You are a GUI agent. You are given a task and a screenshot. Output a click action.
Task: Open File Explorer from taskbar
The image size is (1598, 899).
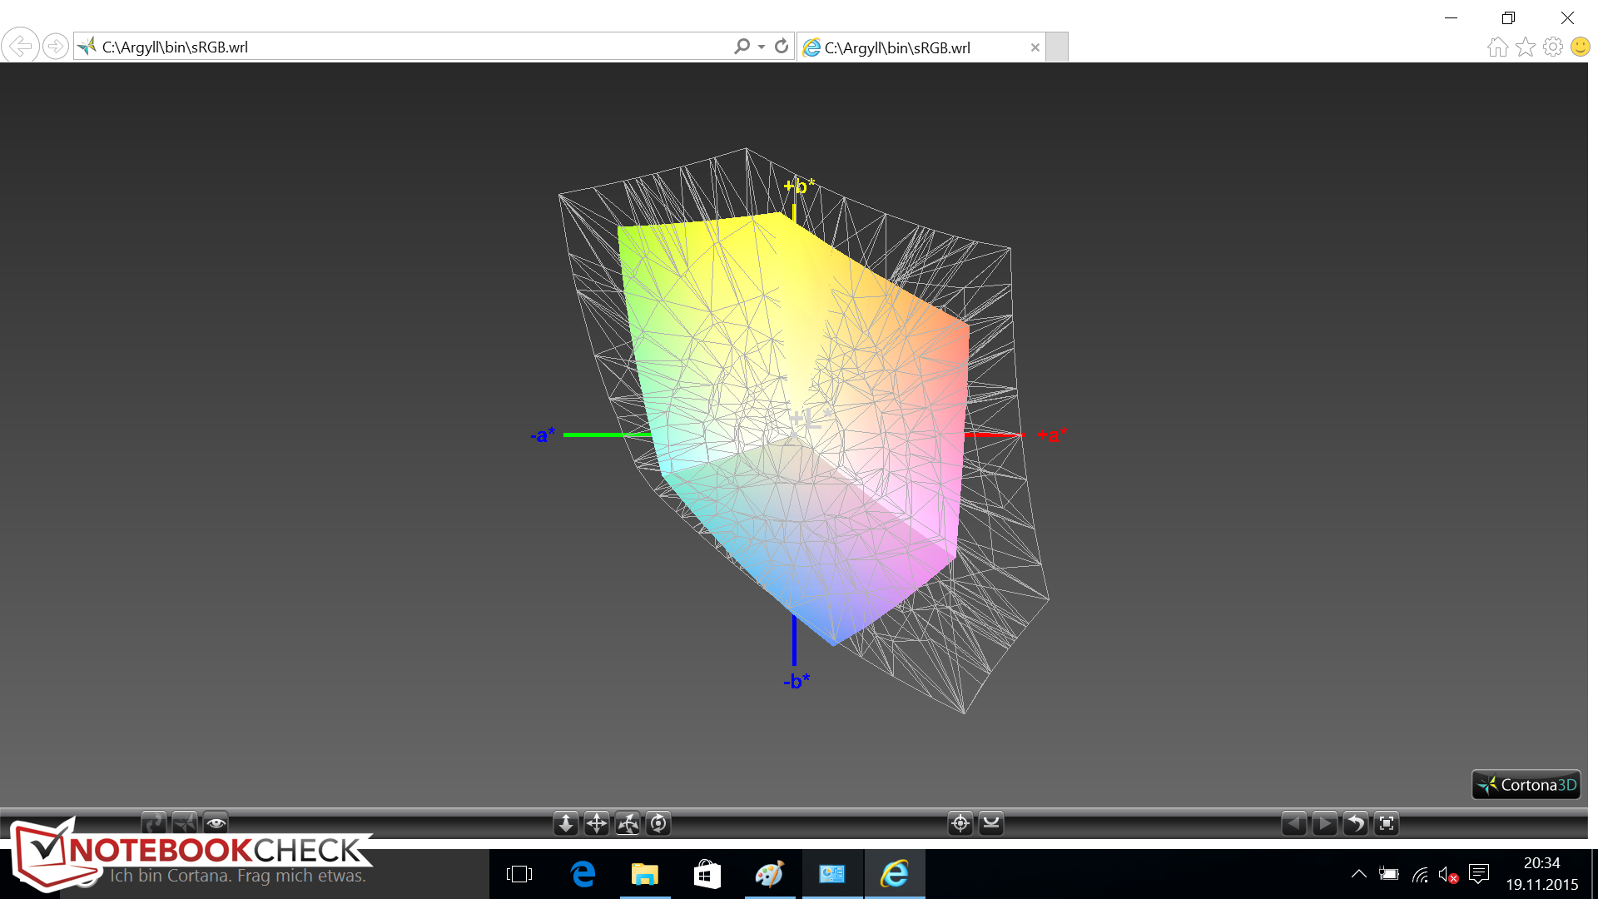point(645,874)
